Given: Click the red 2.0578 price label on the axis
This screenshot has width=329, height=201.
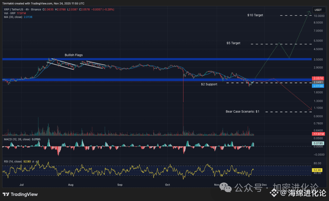Looking at the screenshot, I should click(x=317, y=78).
